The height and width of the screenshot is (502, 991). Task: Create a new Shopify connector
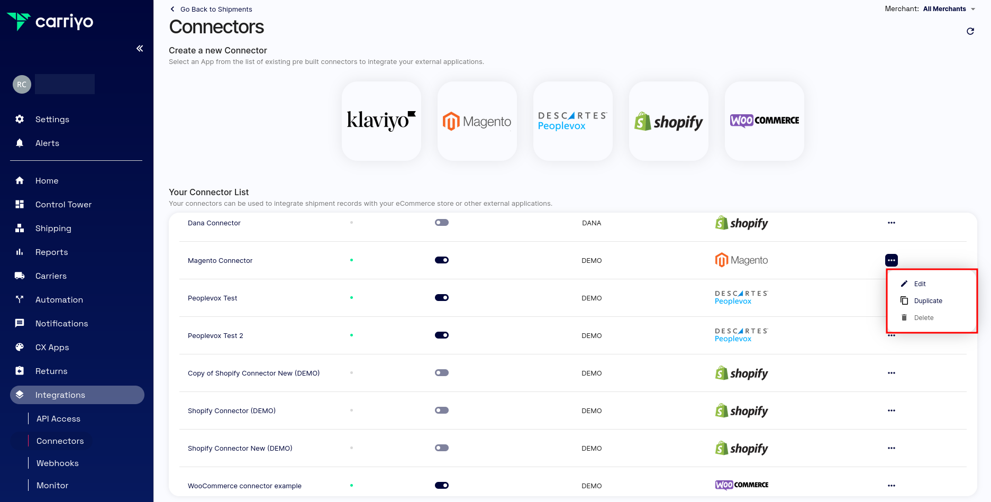coord(669,121)
